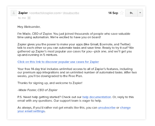Reply to the Zapier email
The width and height of the screenshot is (155, 126).
(131, 13)
